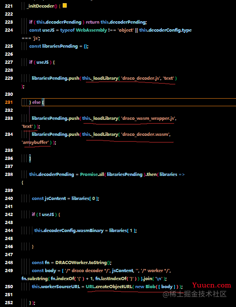
Task: Click 'useJS' in the if statement on line 227
Action: [x=42, y=62]
